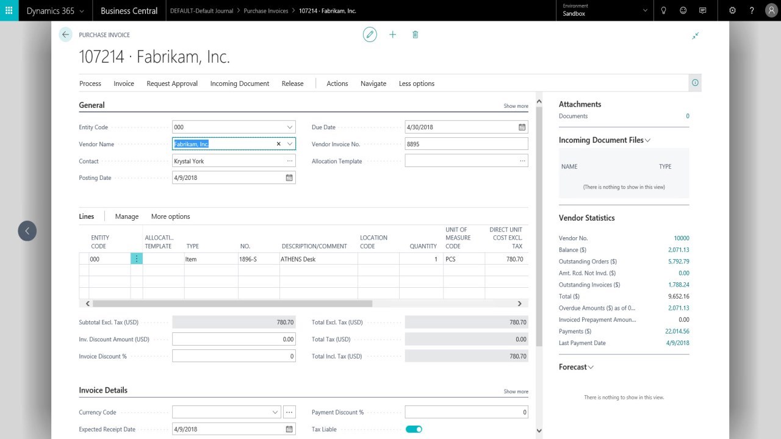Viewport: 781px width, 439px height.
Task: Click the ATHENS Desk description cell
Action: (x=319, y=259)
